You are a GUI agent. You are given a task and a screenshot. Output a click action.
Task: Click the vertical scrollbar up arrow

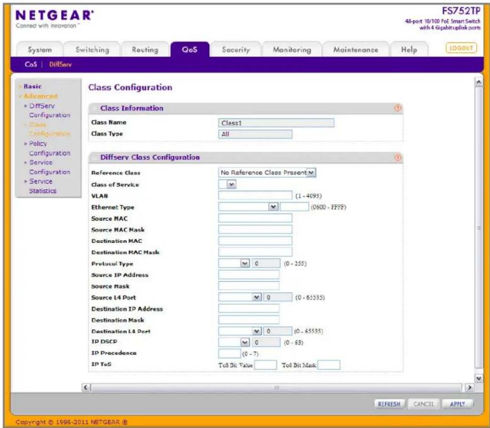pos(478,82)
